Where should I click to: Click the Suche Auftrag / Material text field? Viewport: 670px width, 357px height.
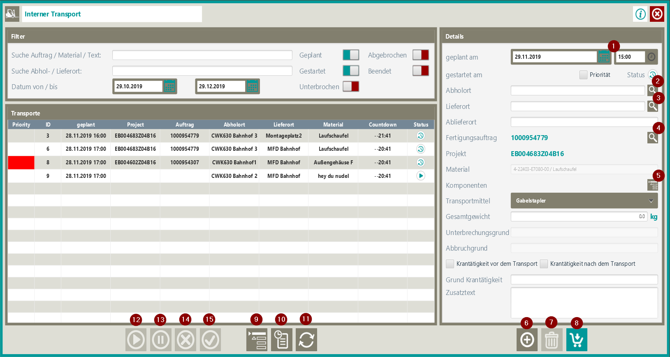pyautogui.click(x=202, y=55)
